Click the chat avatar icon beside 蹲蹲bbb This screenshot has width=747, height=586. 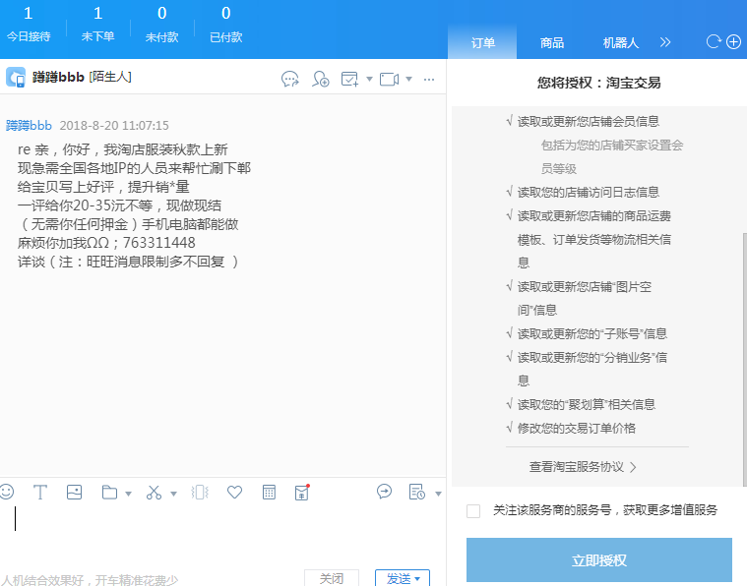click(15, 77)
